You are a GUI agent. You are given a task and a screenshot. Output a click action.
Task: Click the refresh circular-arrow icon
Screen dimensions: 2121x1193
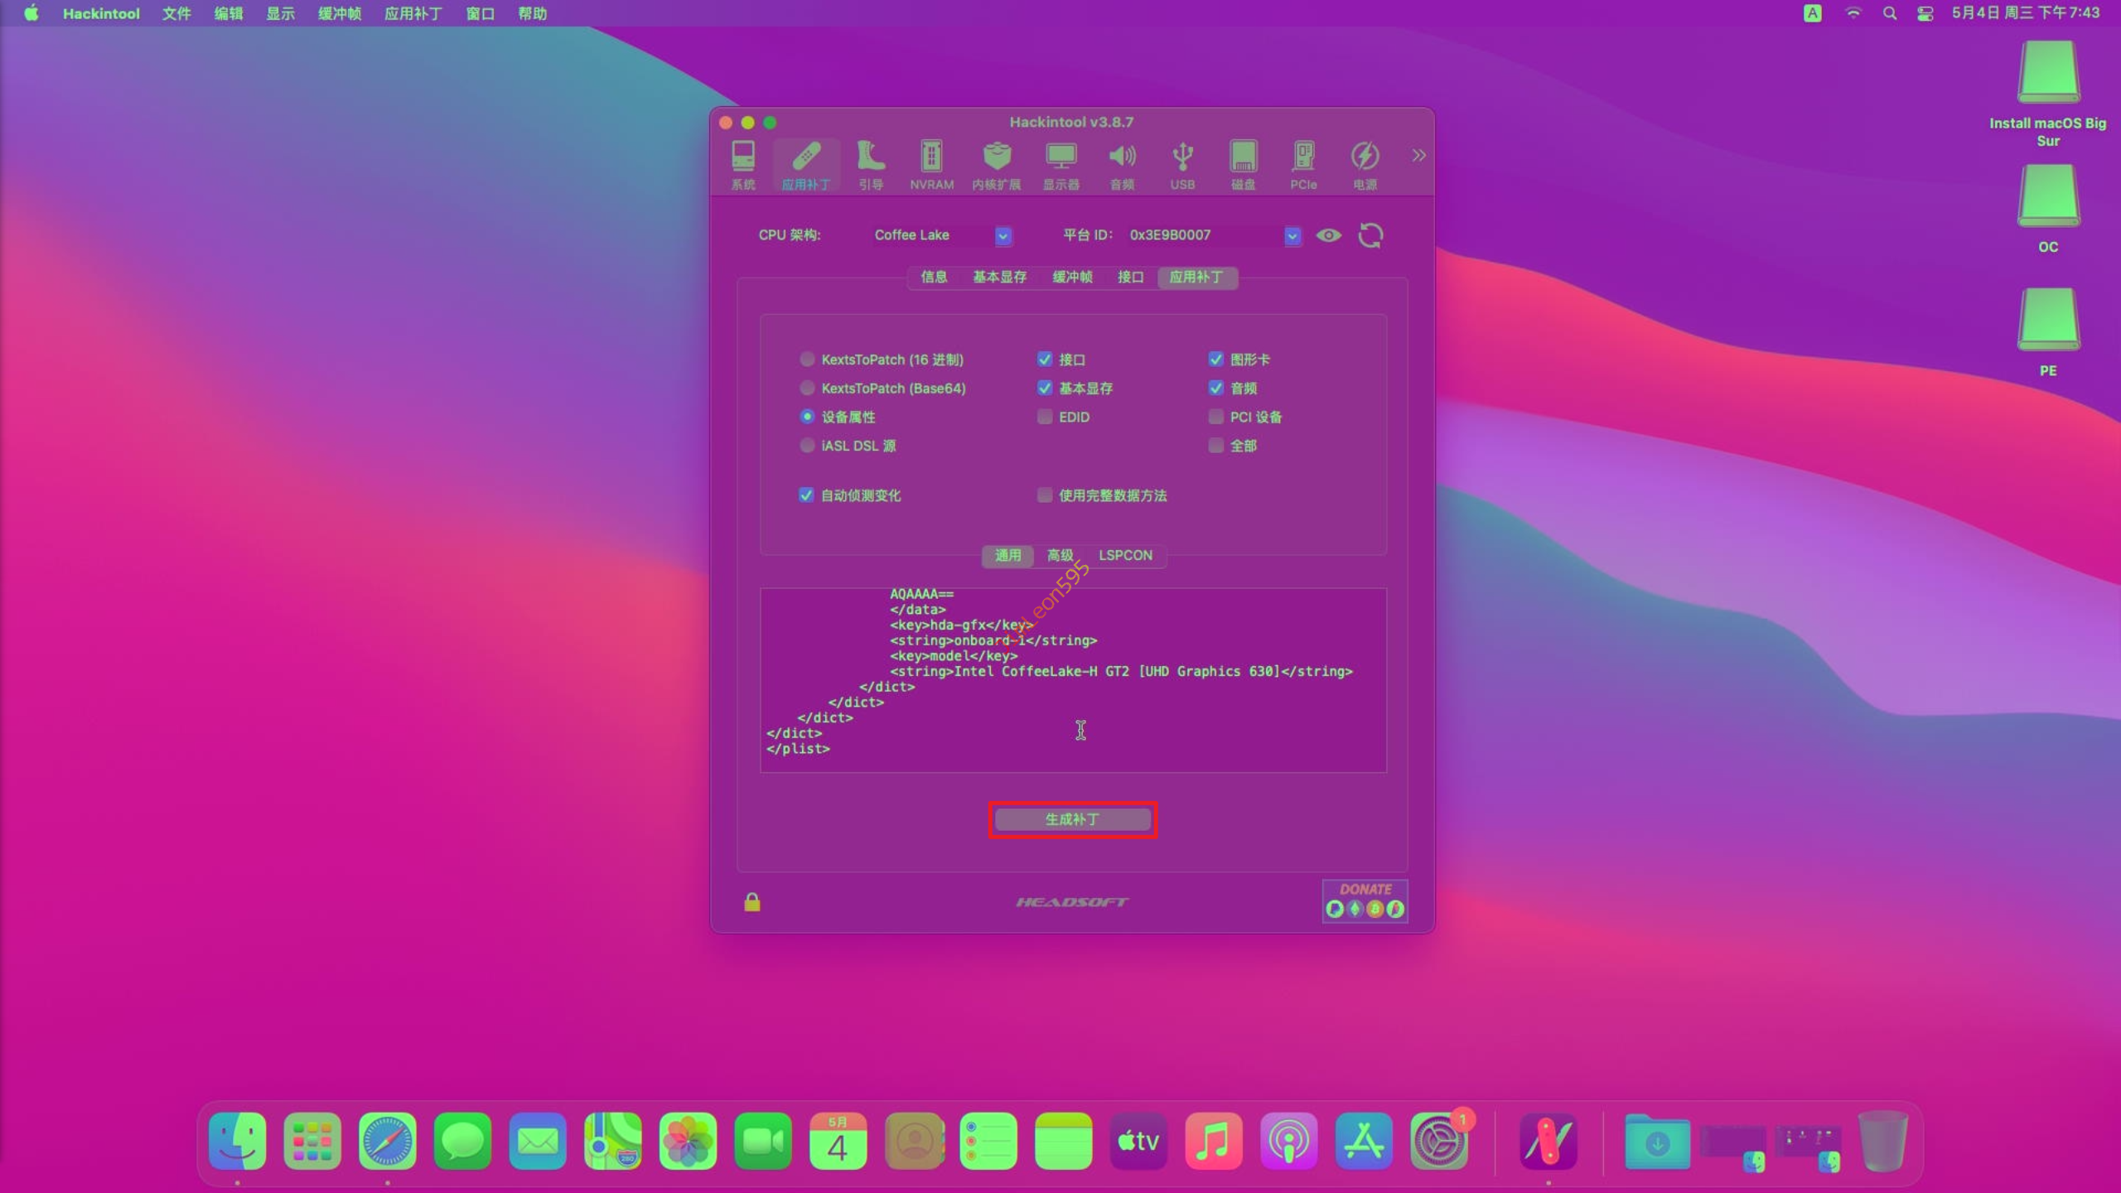[x=1370, y=235]
